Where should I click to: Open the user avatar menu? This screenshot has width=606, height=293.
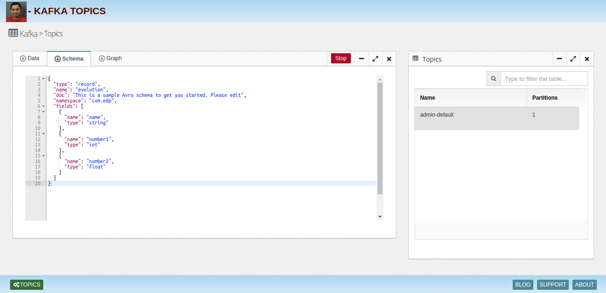tap(16, 11)
